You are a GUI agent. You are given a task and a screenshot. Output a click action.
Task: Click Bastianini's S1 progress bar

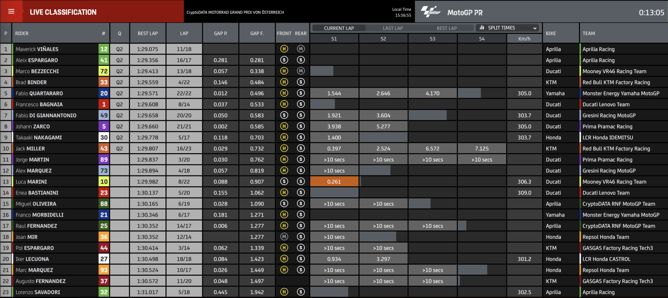334,193
